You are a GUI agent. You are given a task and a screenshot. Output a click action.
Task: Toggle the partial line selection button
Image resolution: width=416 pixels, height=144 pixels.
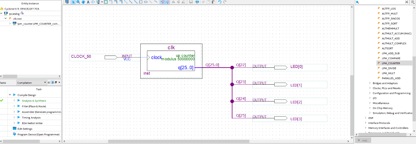click(168, 2)
